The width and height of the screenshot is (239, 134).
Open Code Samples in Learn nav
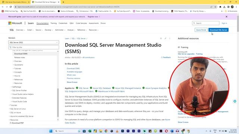point(81,23)
